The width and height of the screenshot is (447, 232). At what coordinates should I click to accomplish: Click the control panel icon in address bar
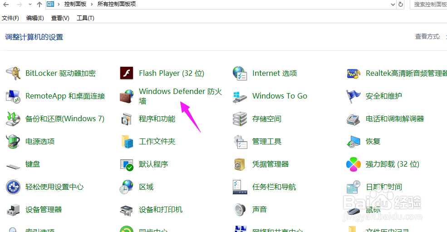coord(50,4)
